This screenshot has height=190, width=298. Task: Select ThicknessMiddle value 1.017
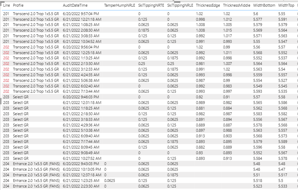pyautogui.click(x=228, y=36)
